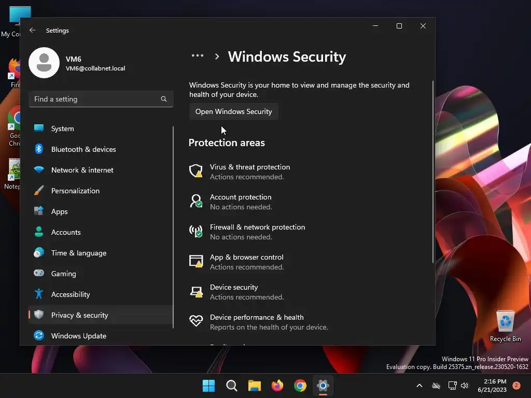The height and width of the screenshot is (398, 531).
Task: Click the OneDrive cloud tray icon
Action: pos(436,386)
